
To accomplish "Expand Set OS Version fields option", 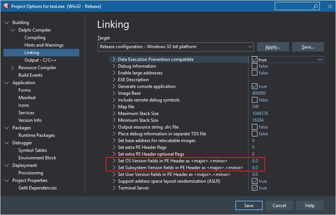I will coord(114,161).
